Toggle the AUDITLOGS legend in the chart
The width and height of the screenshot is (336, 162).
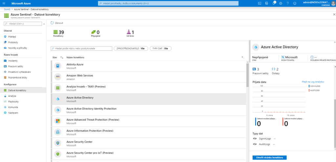pos(315,90)
